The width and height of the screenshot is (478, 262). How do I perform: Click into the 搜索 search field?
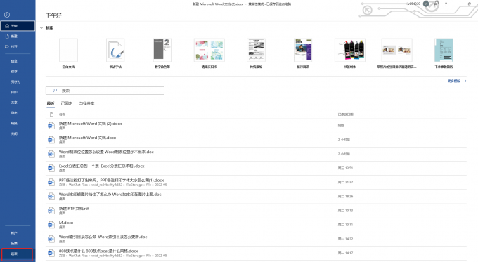[x=105, y=91]
